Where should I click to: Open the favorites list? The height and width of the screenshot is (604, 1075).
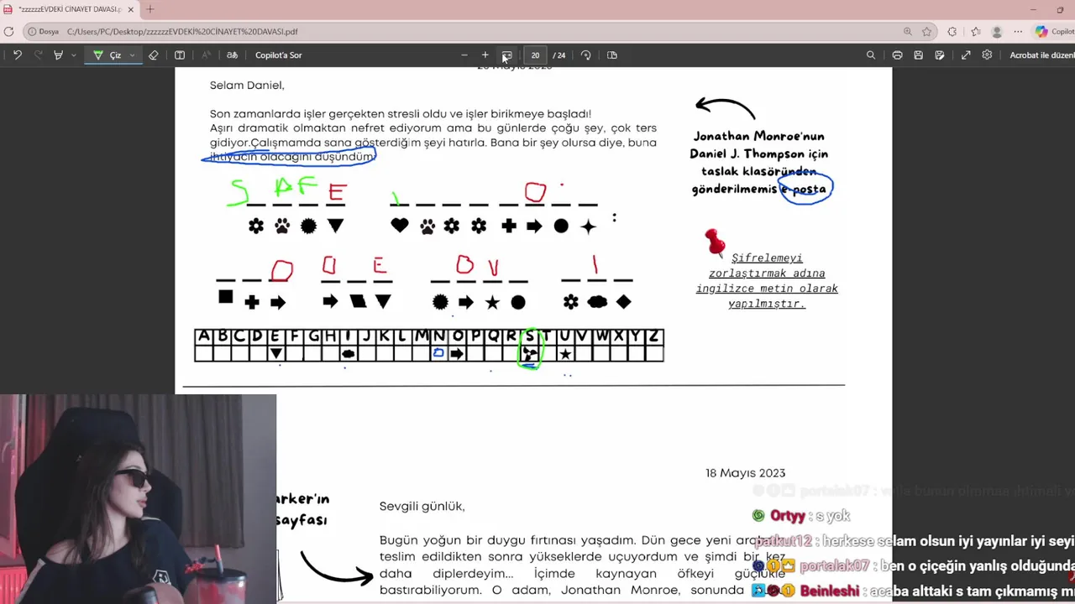(975, 32)
